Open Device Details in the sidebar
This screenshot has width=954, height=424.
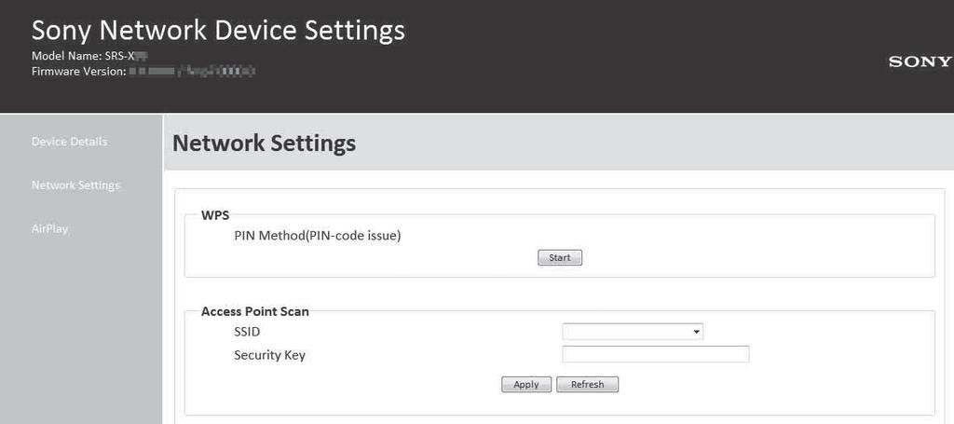(69, 141)
